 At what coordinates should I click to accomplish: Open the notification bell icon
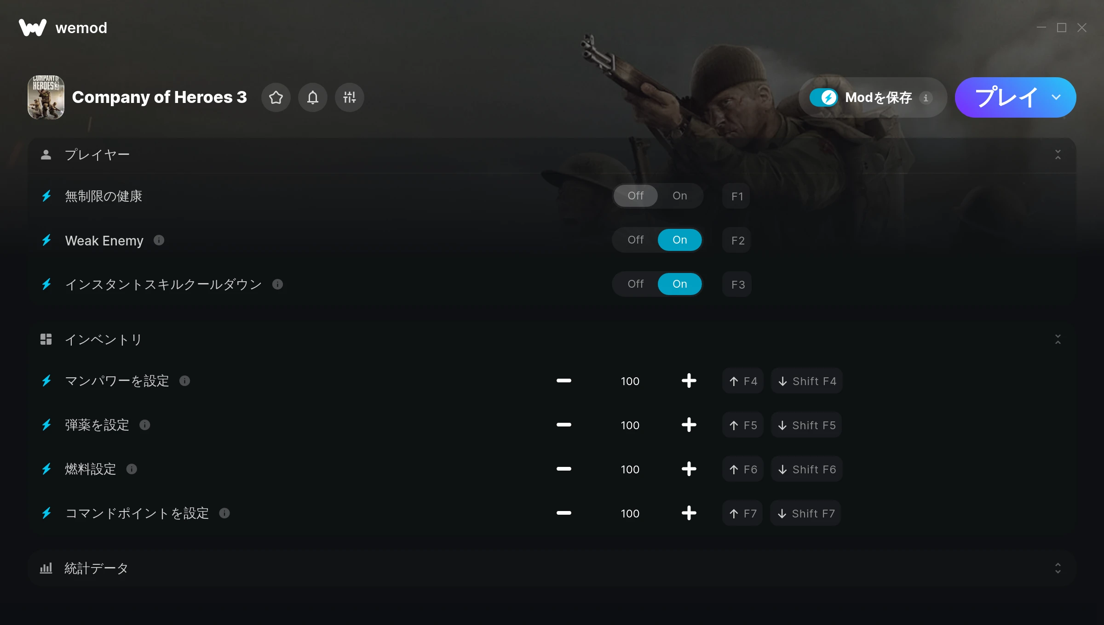tap(313, 97)
